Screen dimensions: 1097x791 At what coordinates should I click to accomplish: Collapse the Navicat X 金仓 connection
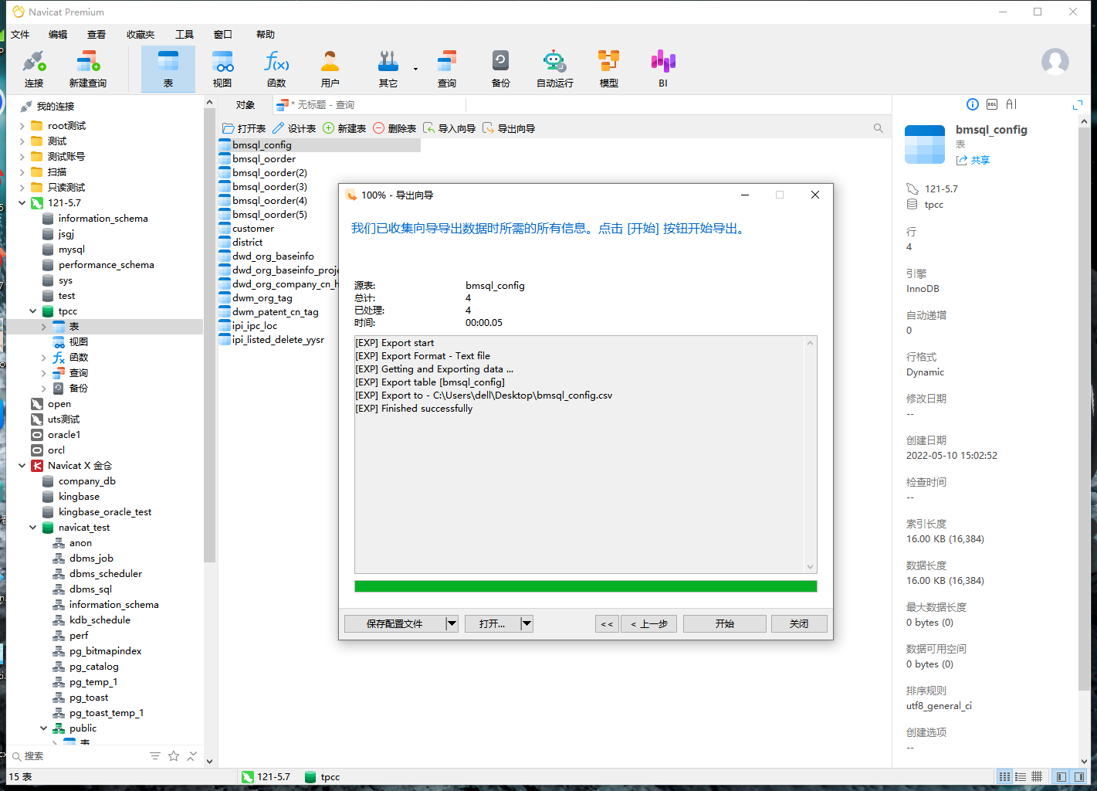click(x=22, y=466)
